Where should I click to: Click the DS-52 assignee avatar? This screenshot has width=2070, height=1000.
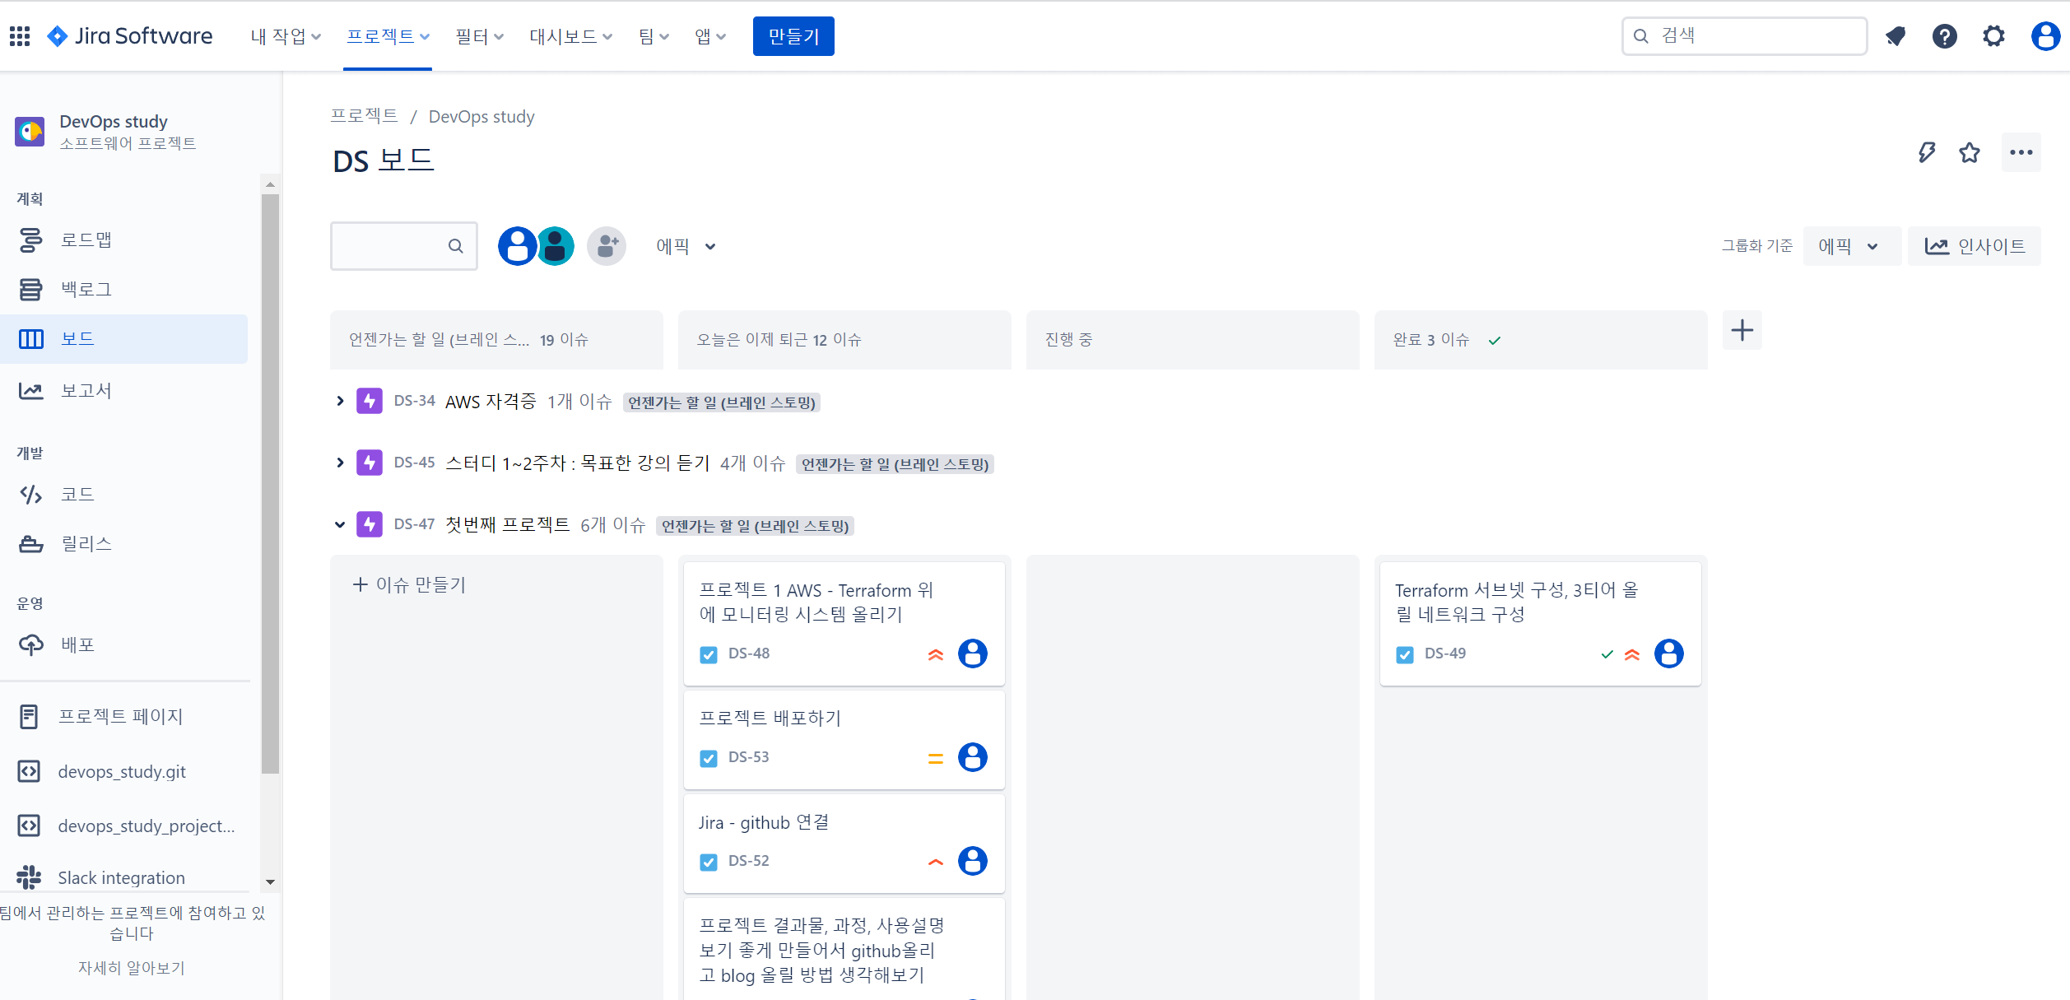(973, 861)
